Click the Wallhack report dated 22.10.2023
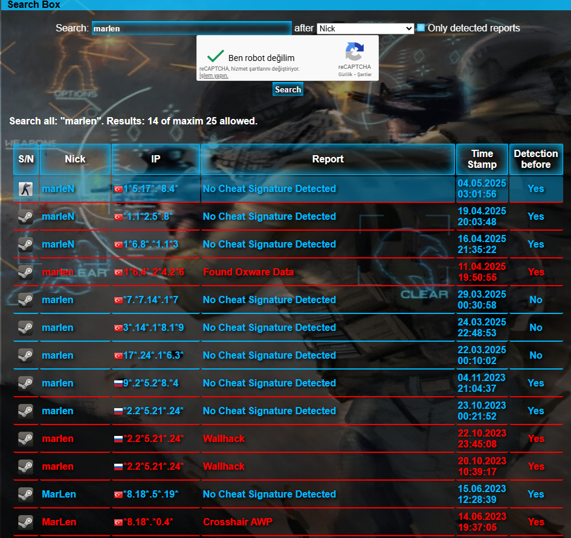This screenshot has width=571, height=538. [224, 438]
